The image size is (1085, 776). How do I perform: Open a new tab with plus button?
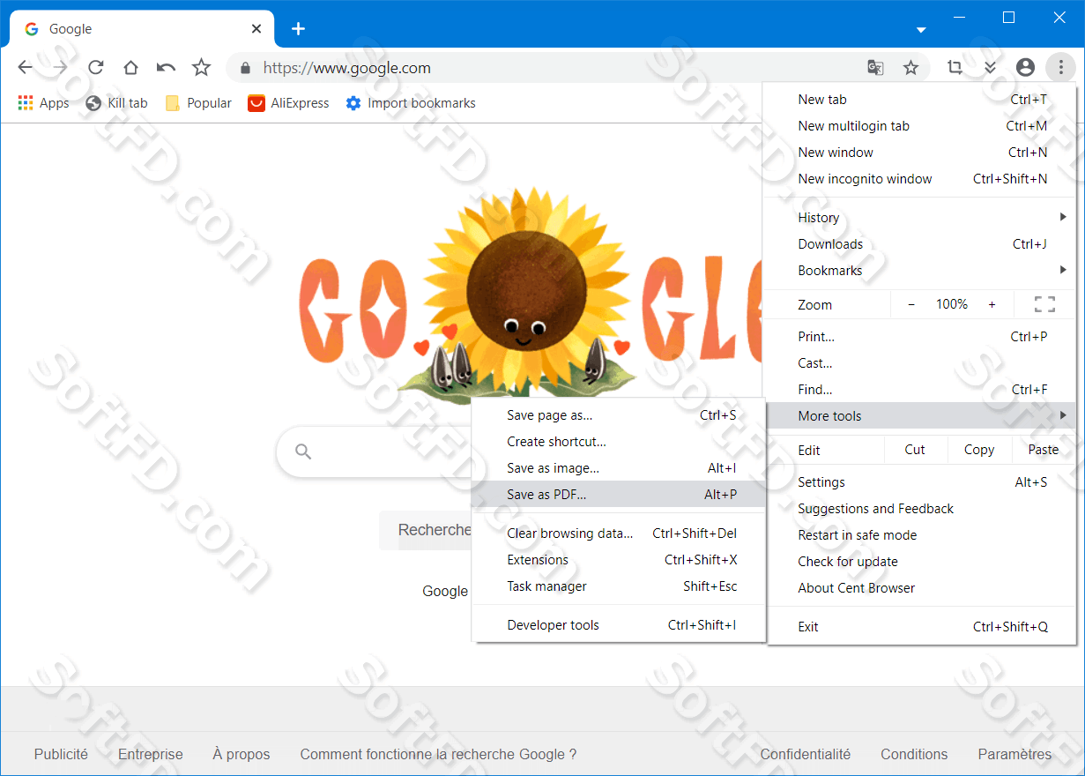298,29
